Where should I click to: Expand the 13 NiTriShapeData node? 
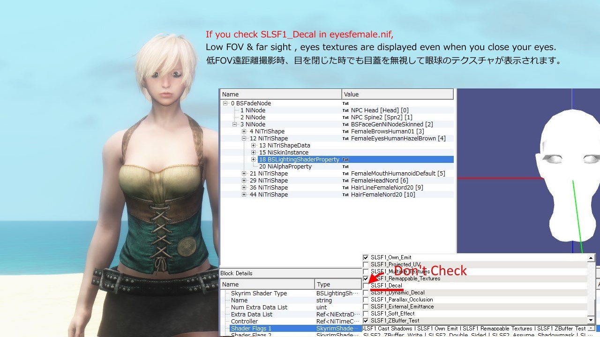pyautogui.click(x=254, y=146)
